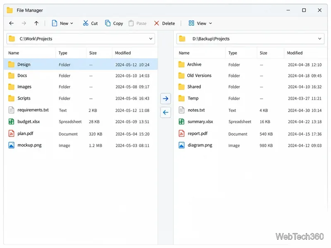The height and width of the screenshot is (248, 331).
Task: Sort left pane by Modified column
Action: pyautogui.click(x=123, y=53)
